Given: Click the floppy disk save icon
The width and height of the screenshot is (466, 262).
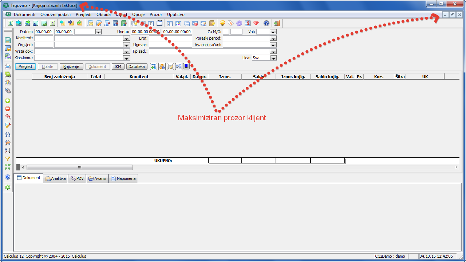Looking at the screenshot, I should [x=7, y=40].
